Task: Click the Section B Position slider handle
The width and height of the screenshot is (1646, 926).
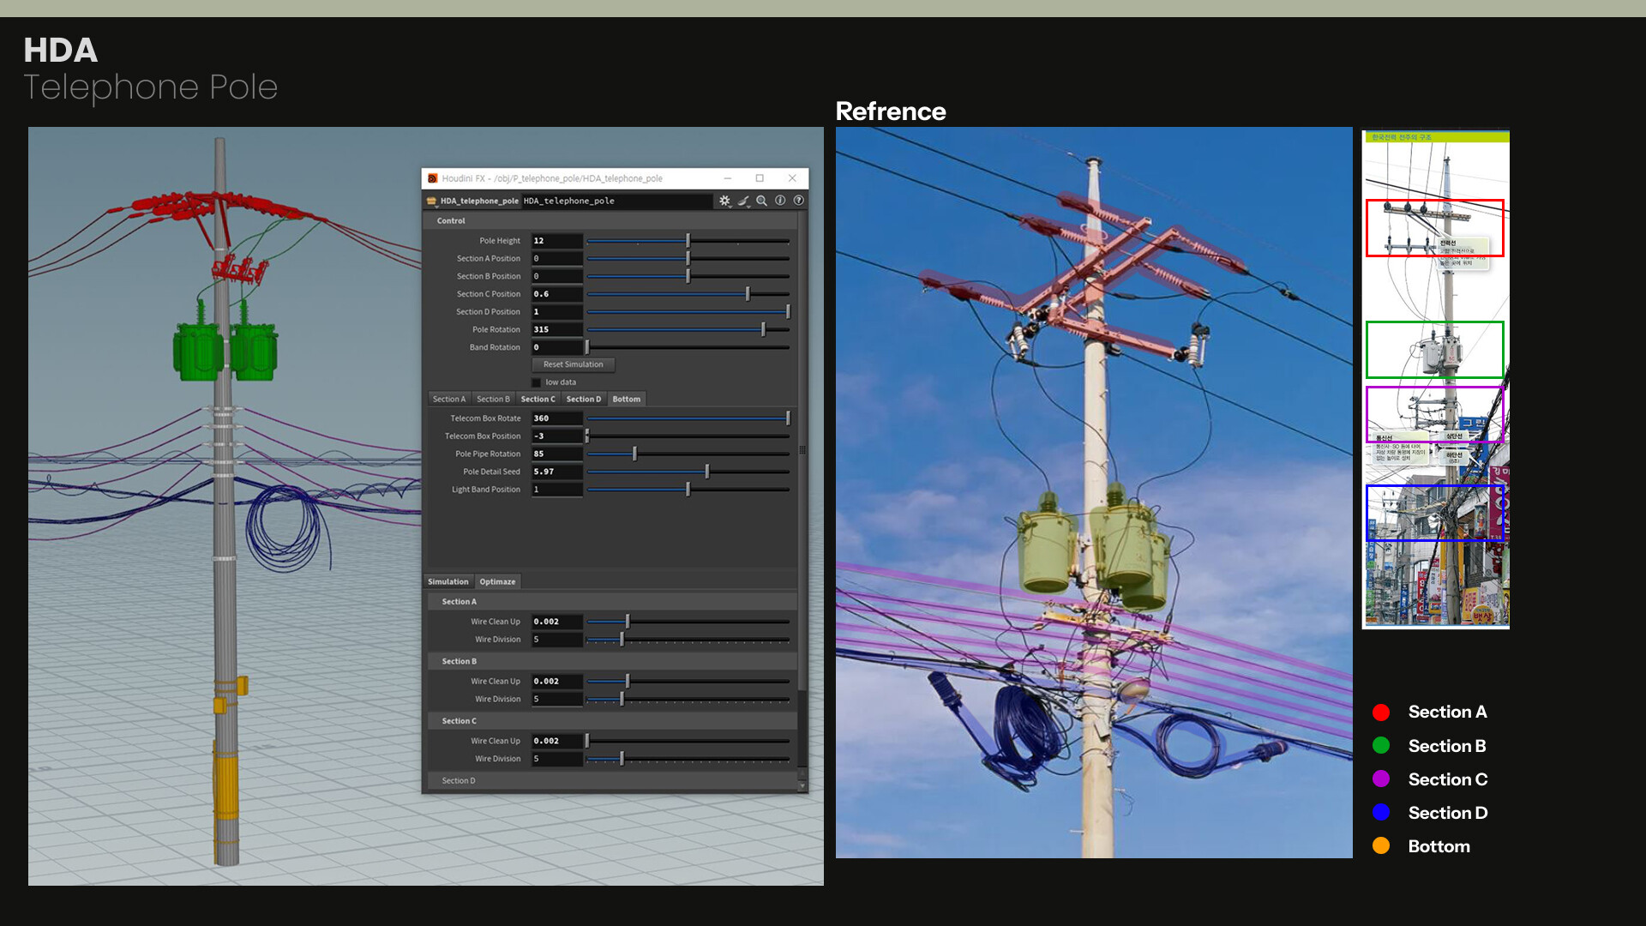Action: pyautogui.click(x=688, y=276)
